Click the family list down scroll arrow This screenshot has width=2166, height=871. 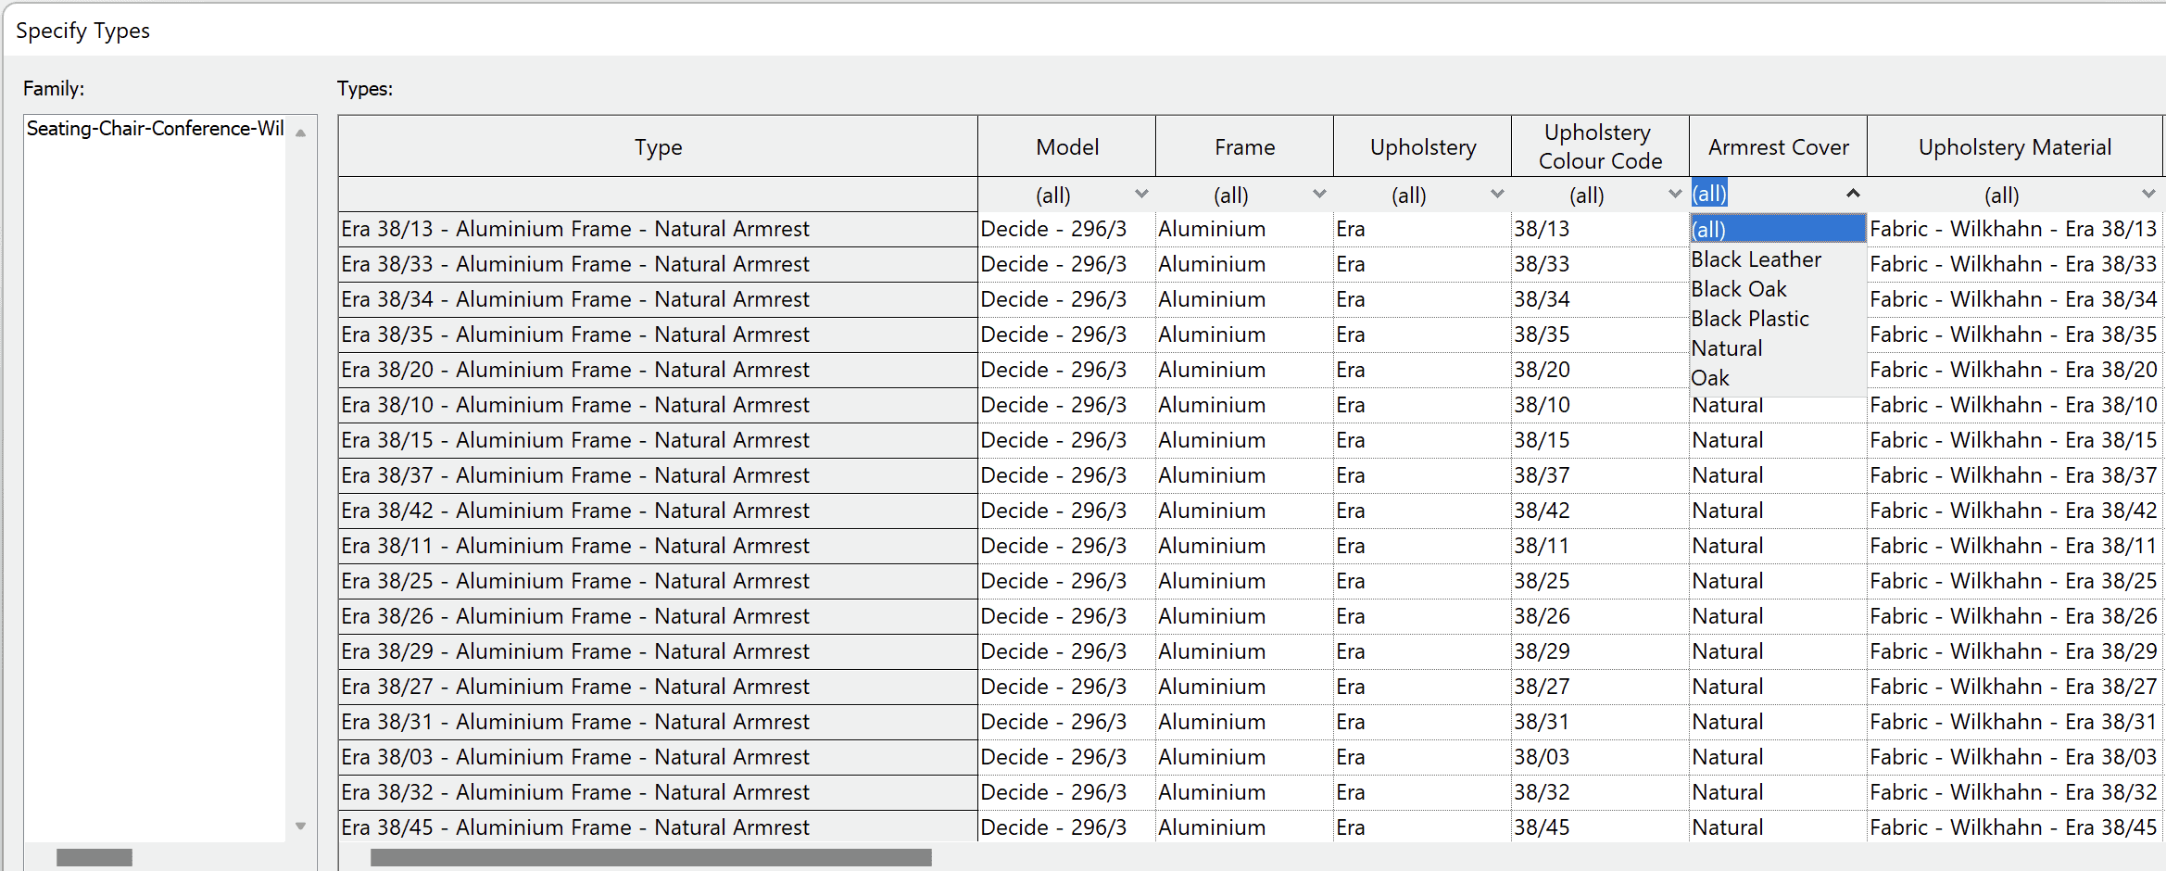point(300,825)
